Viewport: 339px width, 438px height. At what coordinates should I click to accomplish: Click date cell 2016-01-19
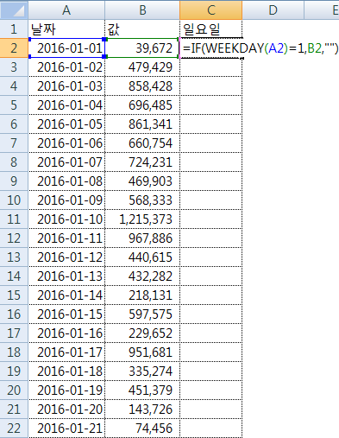pyautogui.click(x=66, y=390)
